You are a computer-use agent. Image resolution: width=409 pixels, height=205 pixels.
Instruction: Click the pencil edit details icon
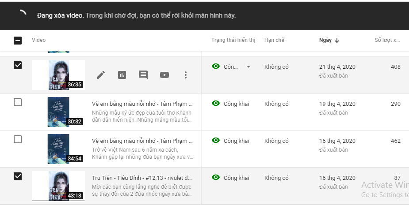pyautogui.click(x=101, y=75)
